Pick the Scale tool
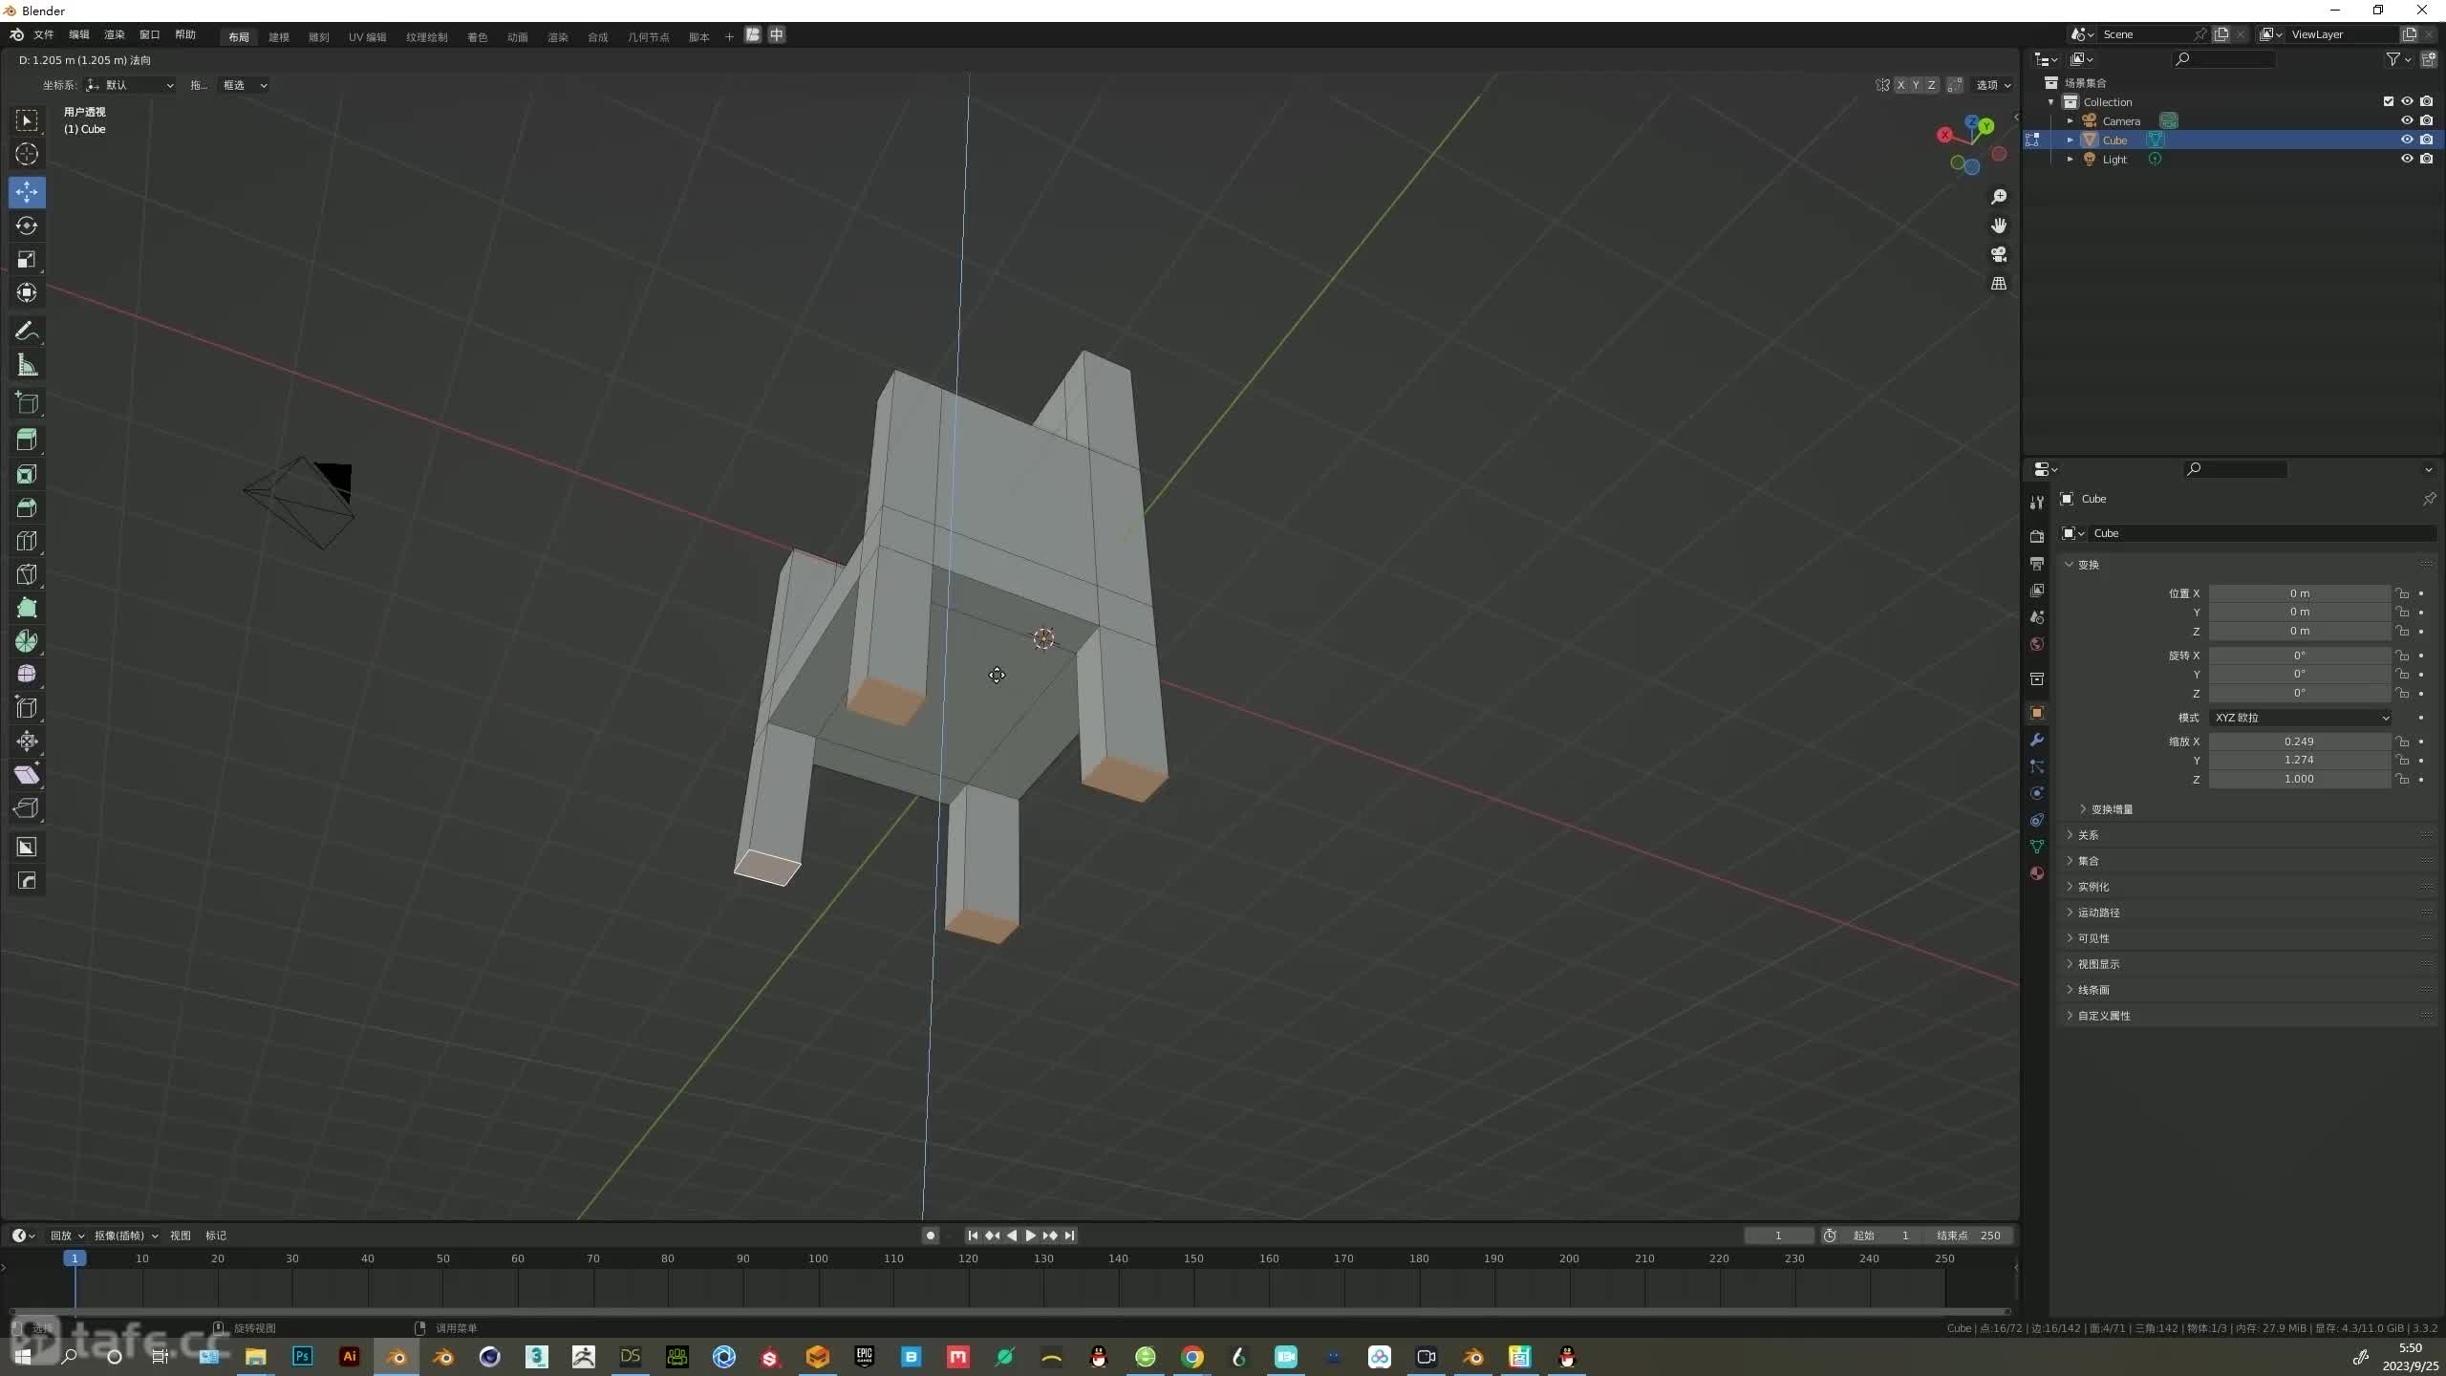2446x1376 pixels. click(x=27, y=259)
